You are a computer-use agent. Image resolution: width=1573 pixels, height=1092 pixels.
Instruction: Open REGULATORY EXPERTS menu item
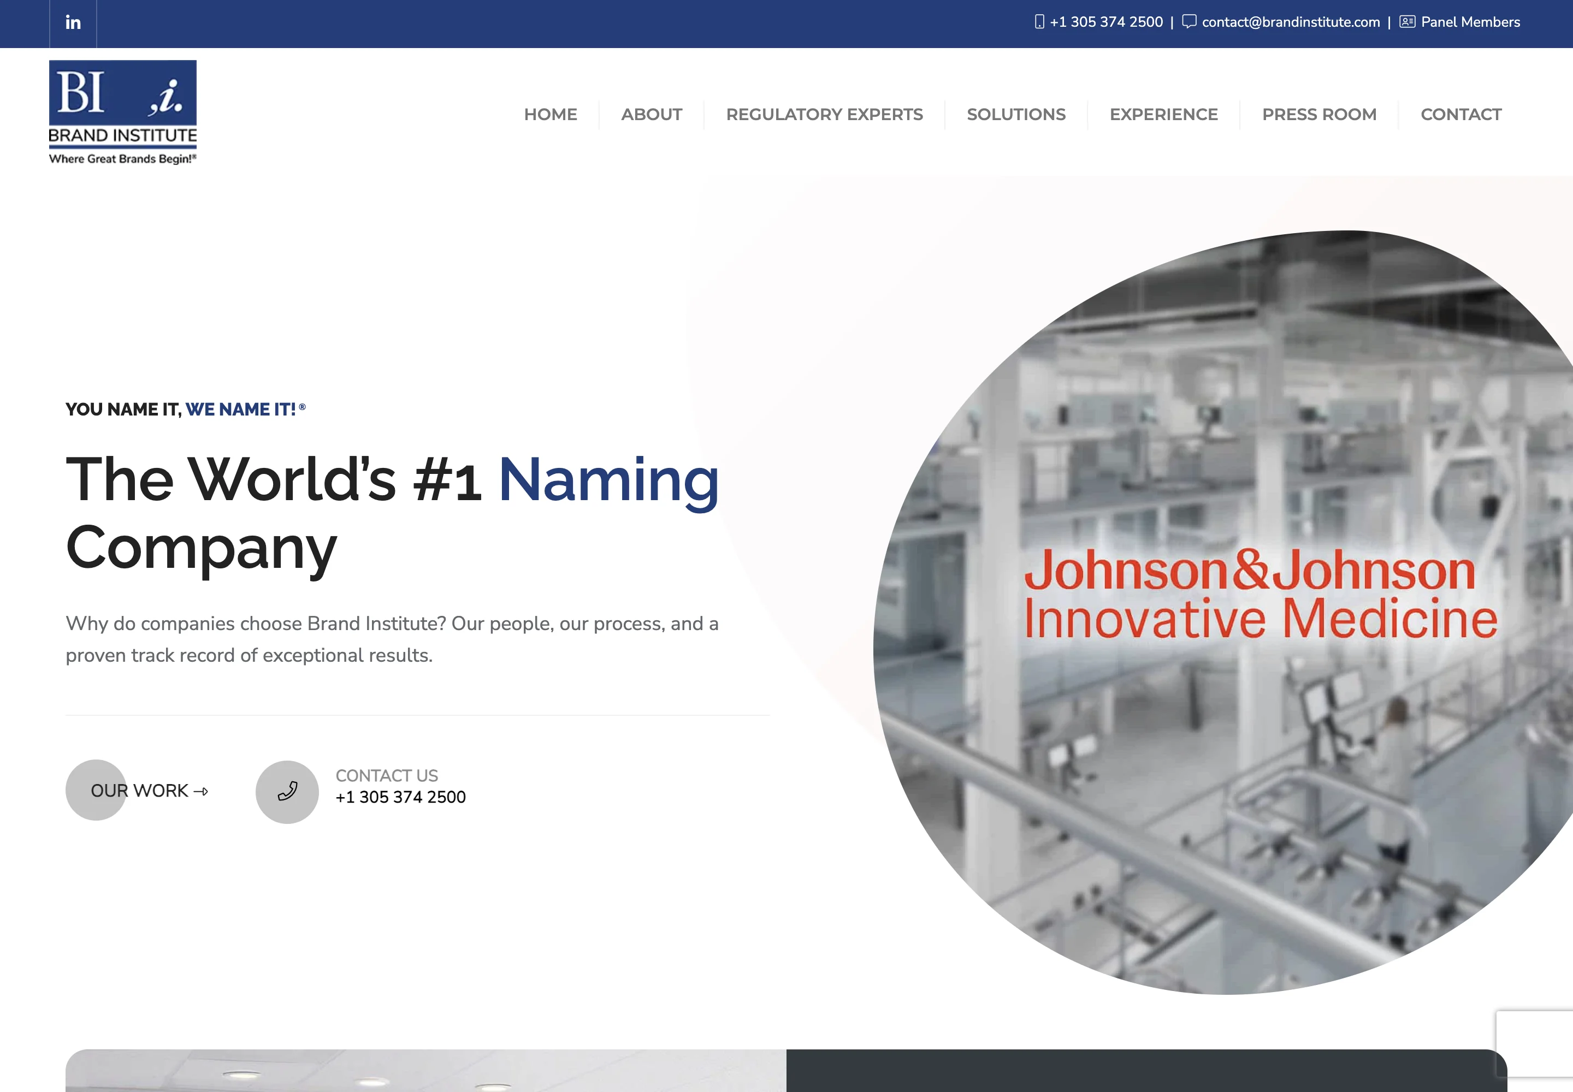pyautogui.click(x=824, y=114)
